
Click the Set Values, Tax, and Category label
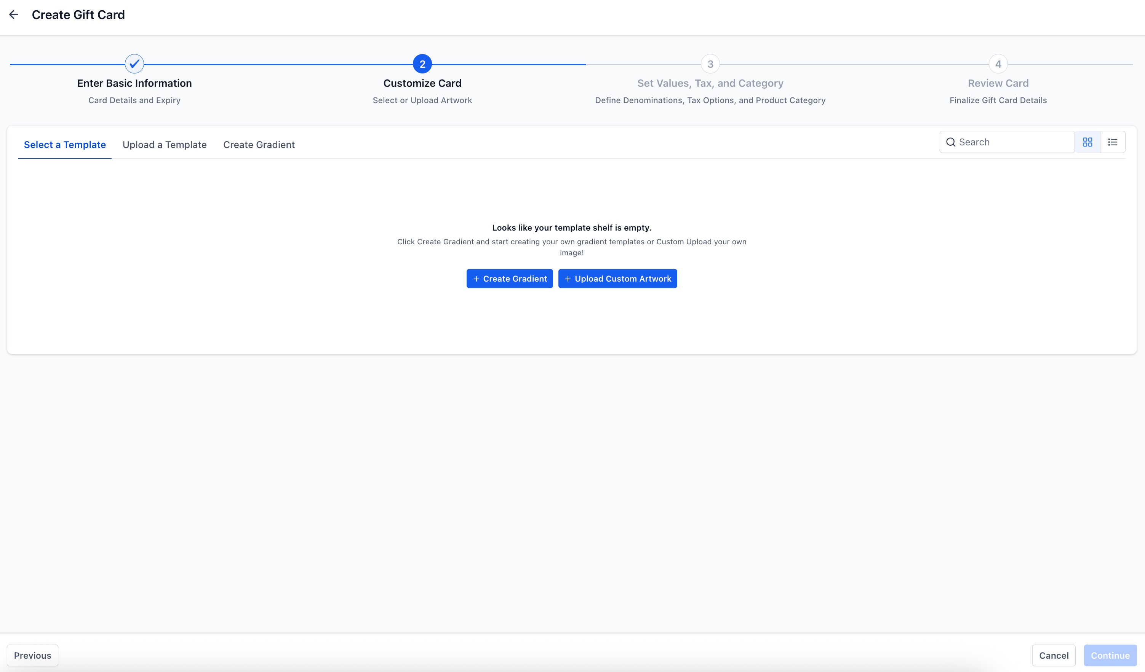[x=710, y=83]
